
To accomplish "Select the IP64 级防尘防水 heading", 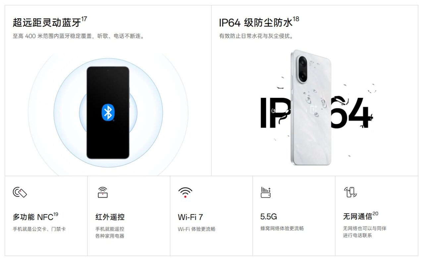I will [256, 23].
